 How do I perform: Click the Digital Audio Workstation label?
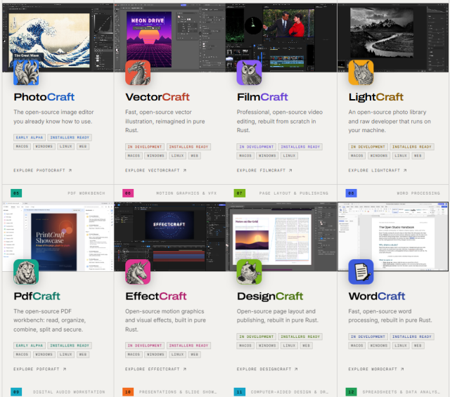click(69, 392)
